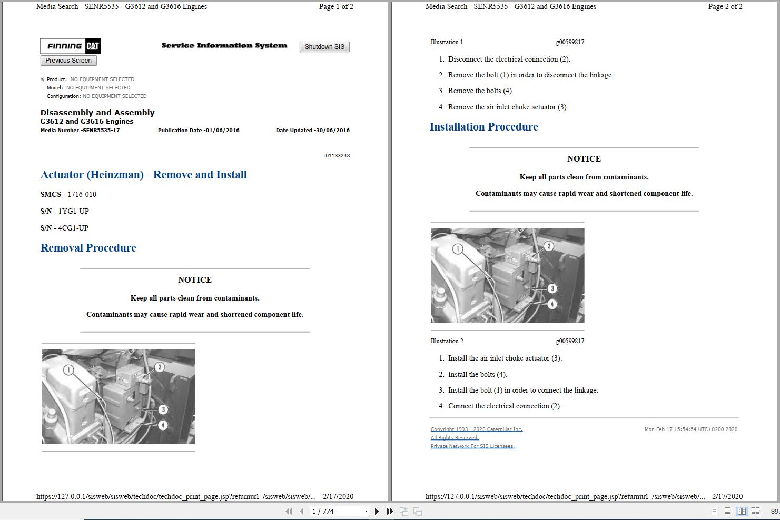
Task: Toggle the Product selection speaker icon
Action: 42,79
